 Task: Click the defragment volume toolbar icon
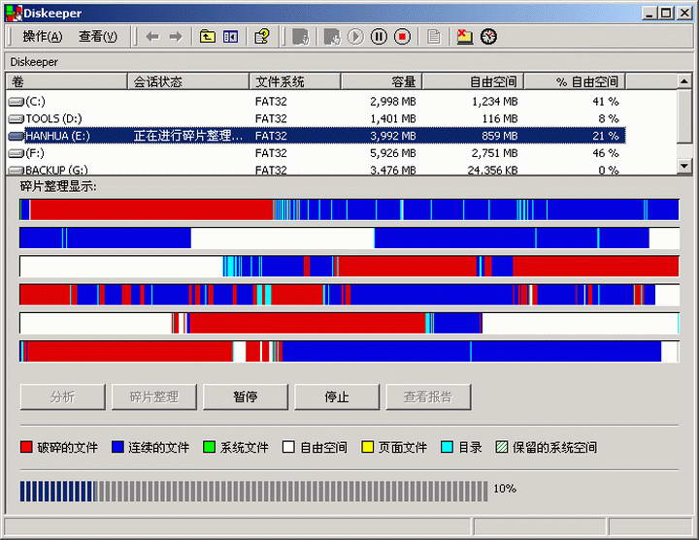point(332,37)
